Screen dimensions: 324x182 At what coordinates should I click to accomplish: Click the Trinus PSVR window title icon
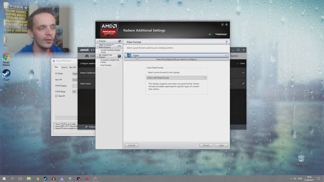pos(54,61)
